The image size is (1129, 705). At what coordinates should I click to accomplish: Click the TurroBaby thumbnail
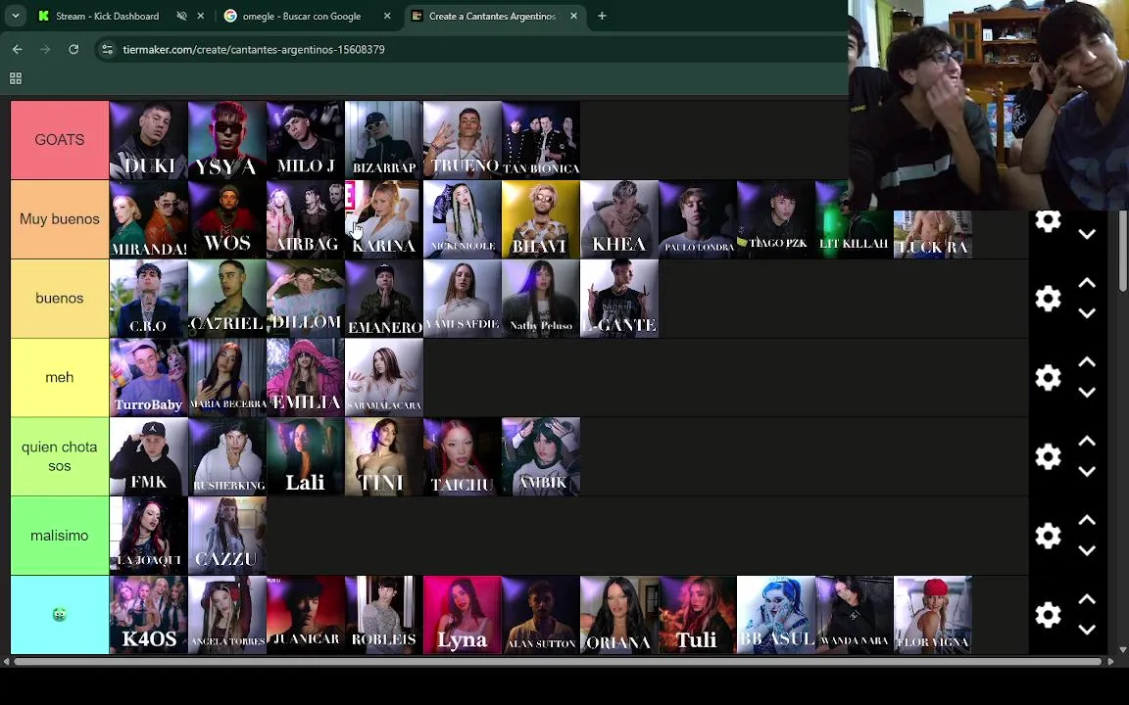[x=148, y=377]
